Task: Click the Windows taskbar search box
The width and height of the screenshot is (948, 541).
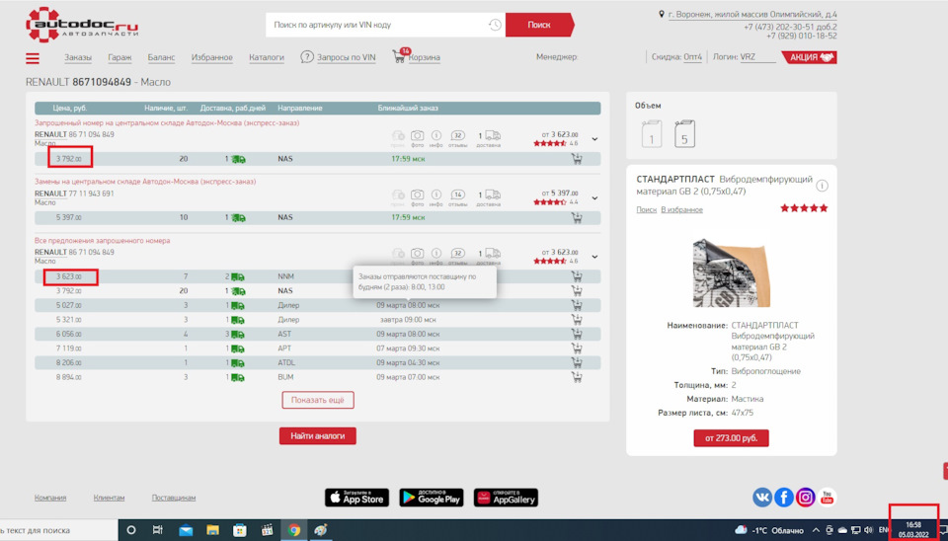Action: click(x=59, y=530)
